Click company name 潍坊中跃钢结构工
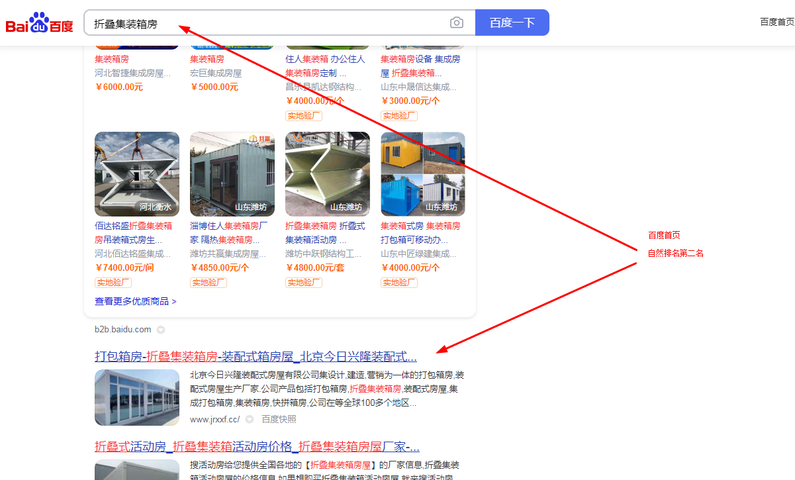The image size is (795, 480). (324, 254)
